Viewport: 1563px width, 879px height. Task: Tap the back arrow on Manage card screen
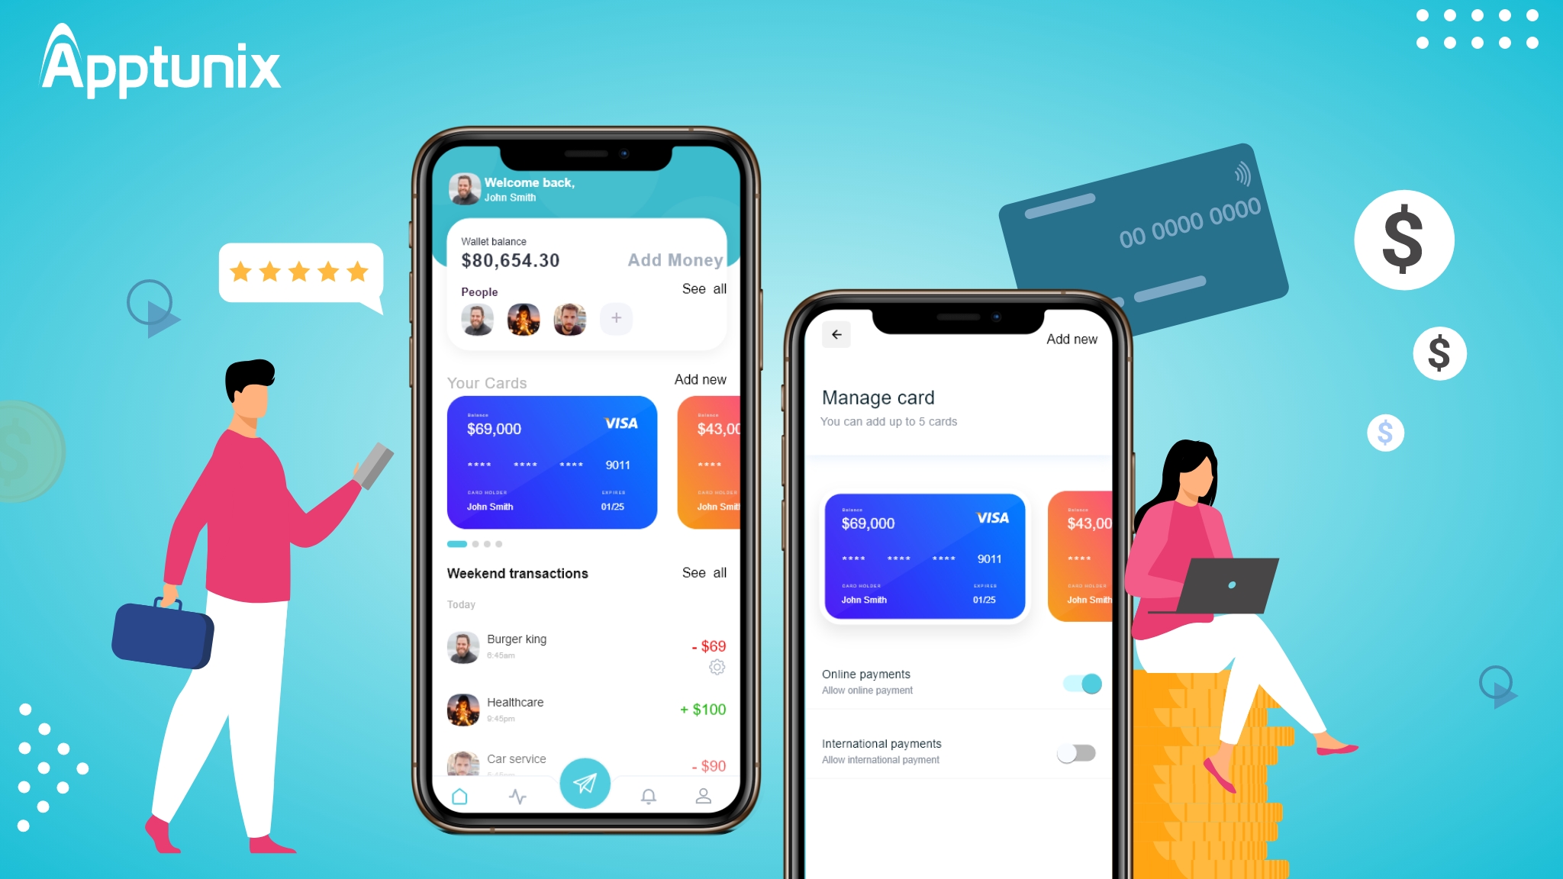click(x=836, y=333)
